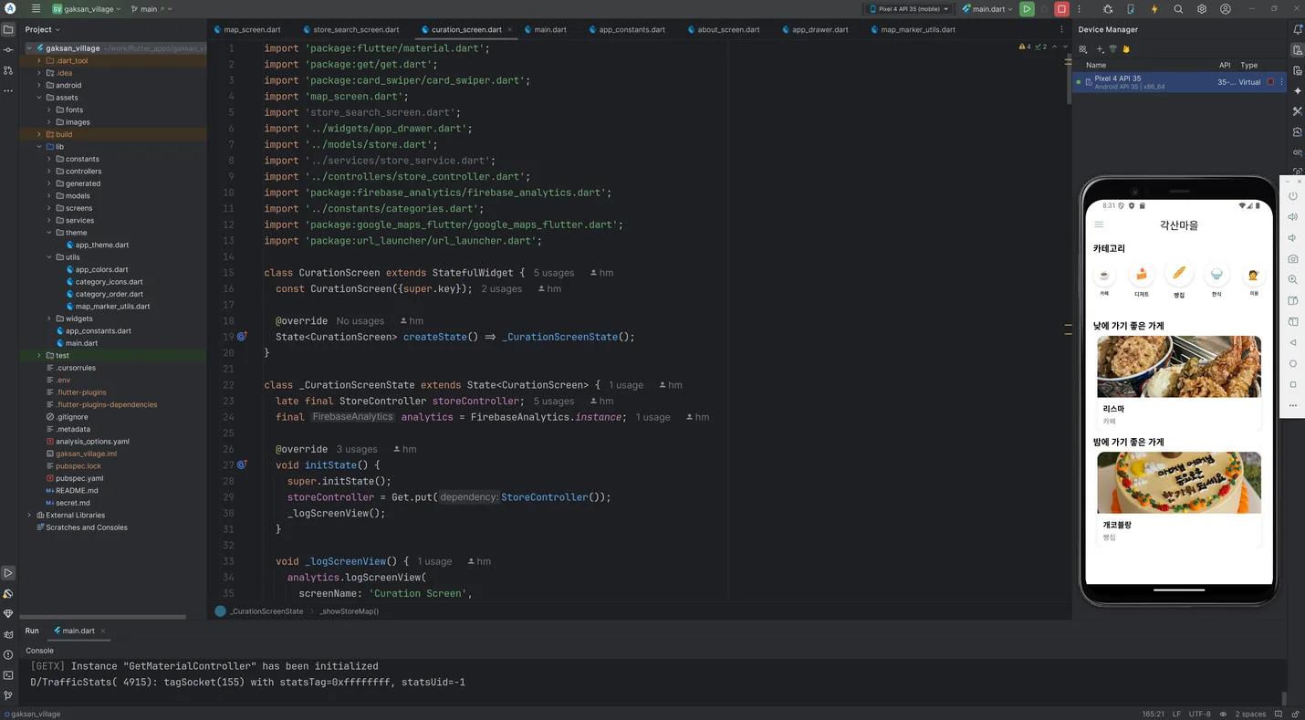
Task: Take an emulator screenshot with the camera icon
Action: (1293, 259)
